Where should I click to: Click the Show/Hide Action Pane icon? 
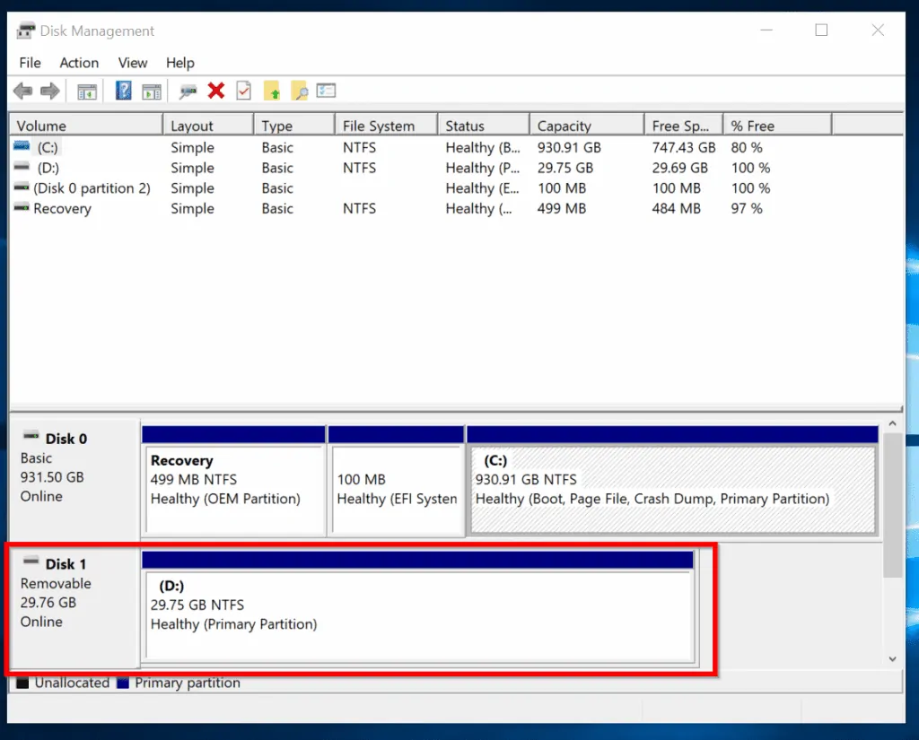click(x=152, y=91)
